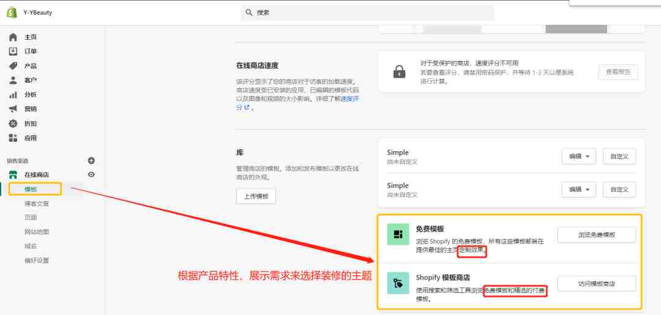Image resolution: width=661 pixels, height=315 pixels.
Task: Click the magnifier icon in search bar
Action: 249,13
